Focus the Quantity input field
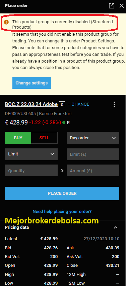The image size is (126, 286). point(31,171)
